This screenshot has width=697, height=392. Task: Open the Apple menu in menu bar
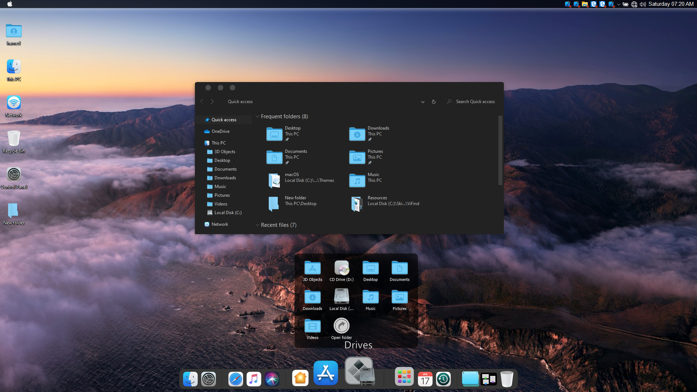(10, 4)
